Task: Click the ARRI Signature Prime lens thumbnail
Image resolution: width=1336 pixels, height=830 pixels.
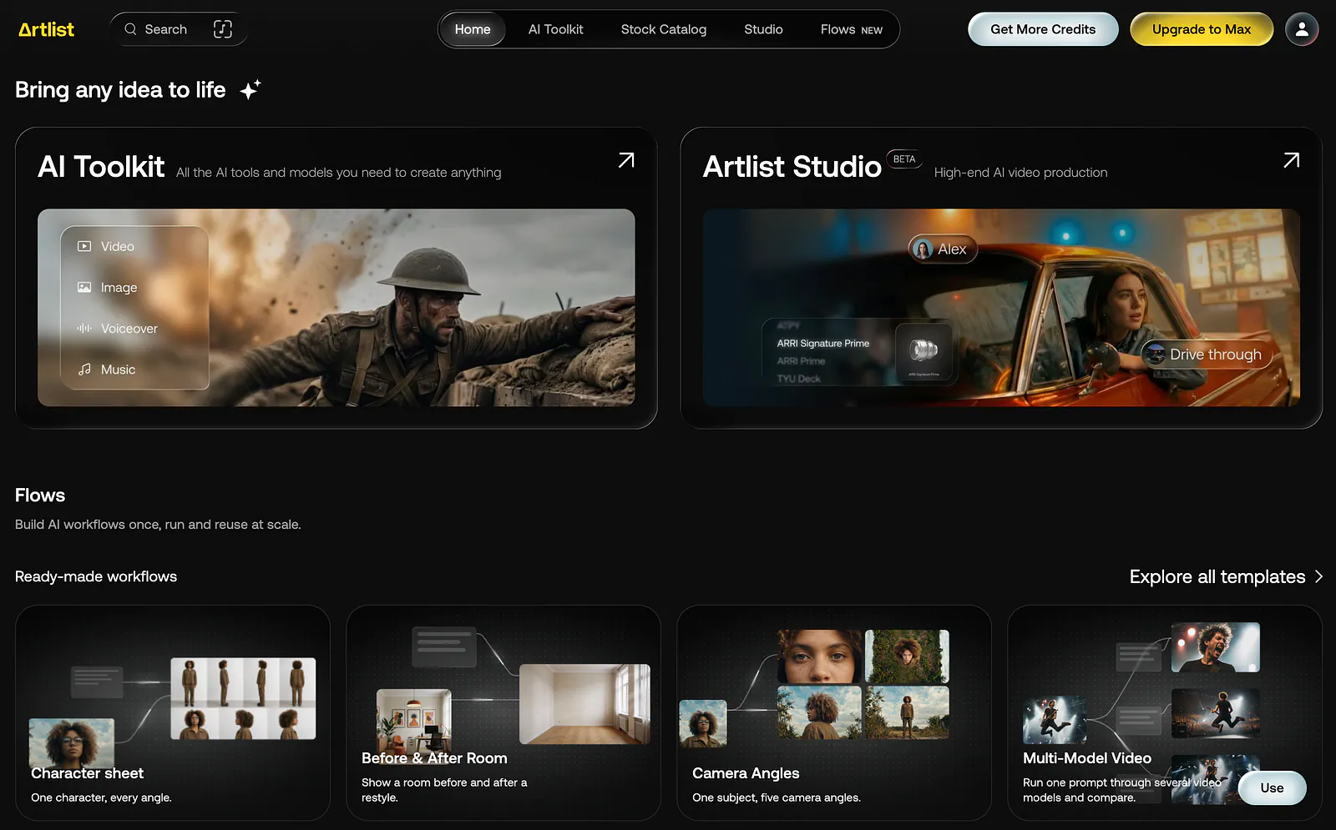Action: [x=924, y=351]
